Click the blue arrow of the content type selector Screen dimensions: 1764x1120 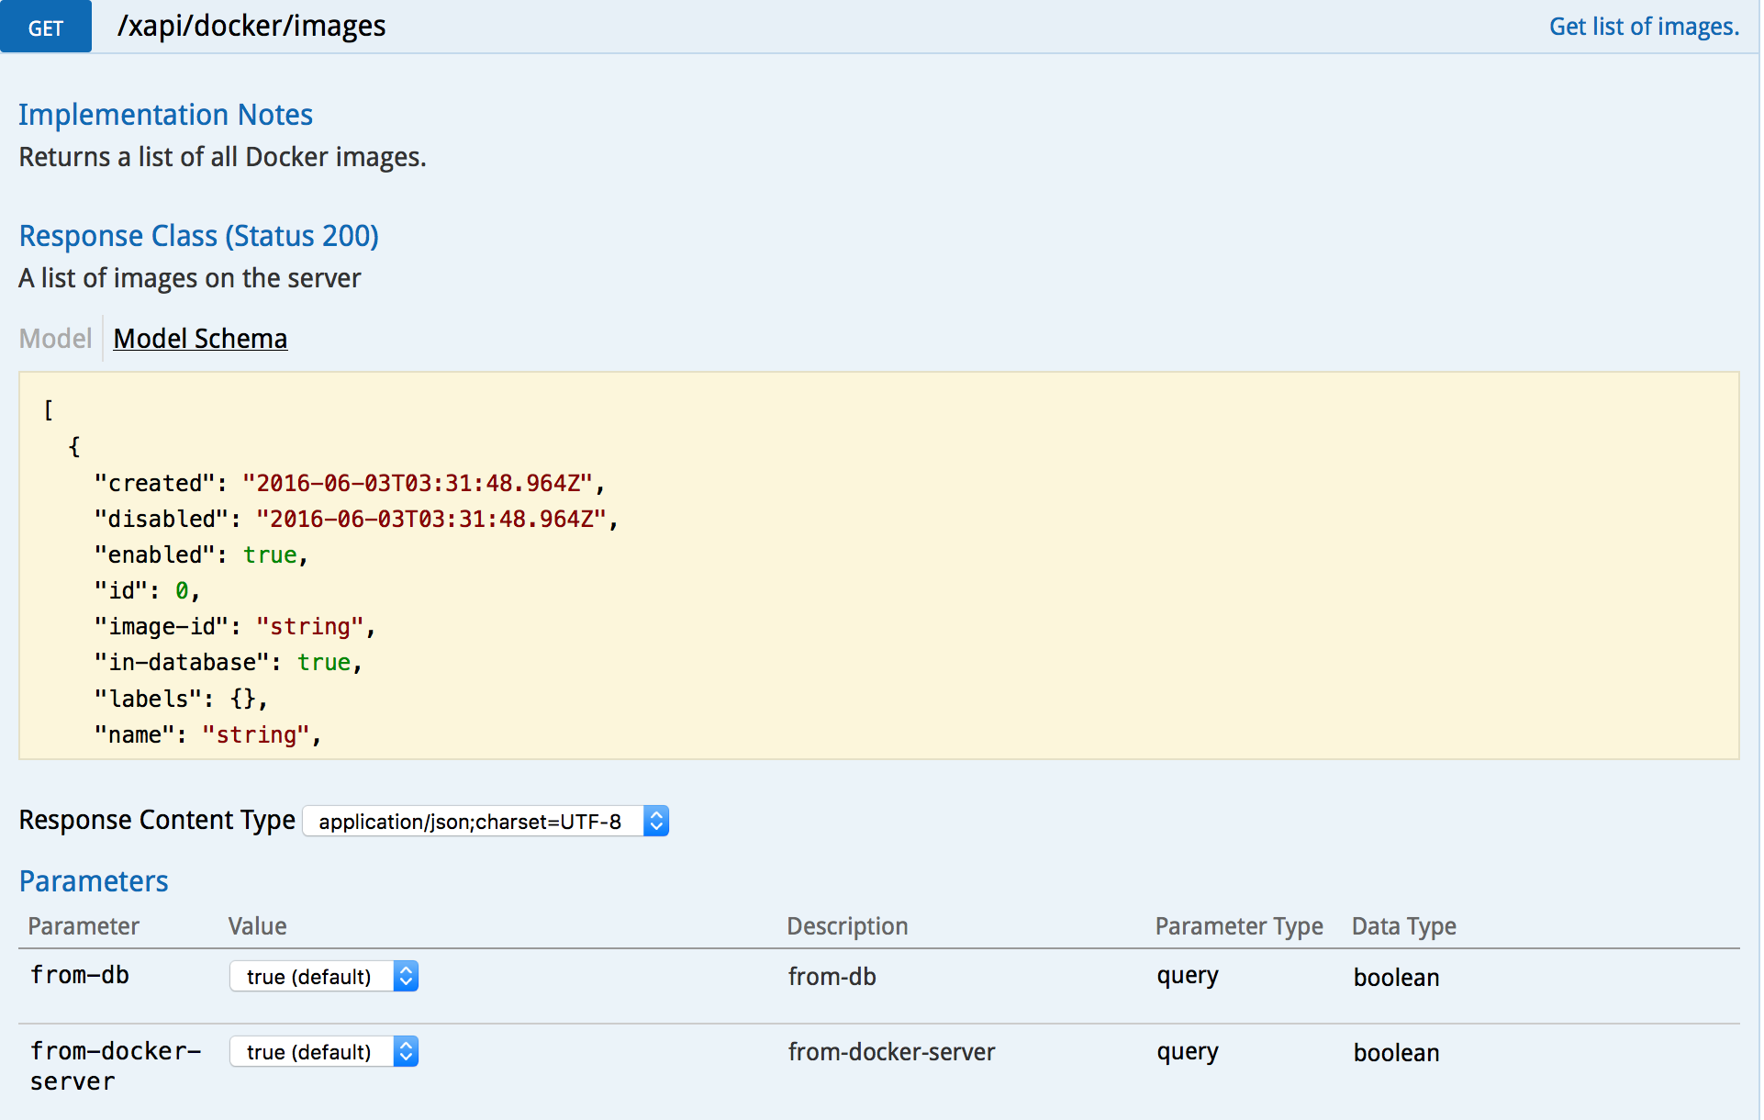(655, 821)
